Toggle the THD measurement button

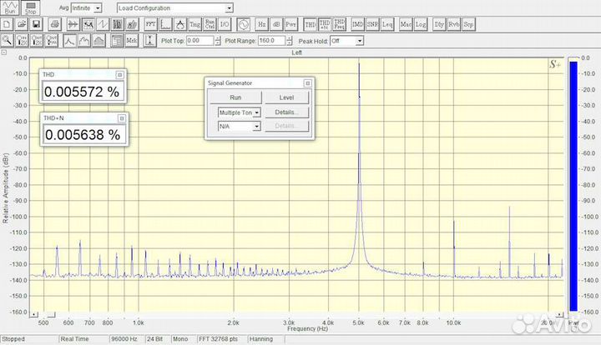pyautogui.click(x=311, y=25)
